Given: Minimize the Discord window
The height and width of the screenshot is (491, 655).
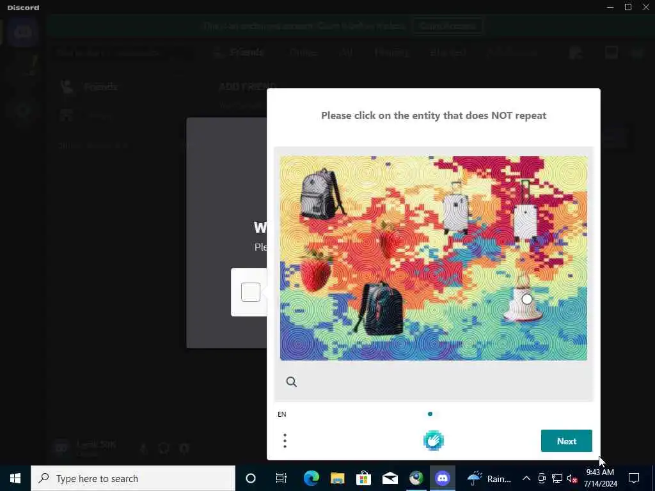Looking at the screenshot, I should pos(610,7).
